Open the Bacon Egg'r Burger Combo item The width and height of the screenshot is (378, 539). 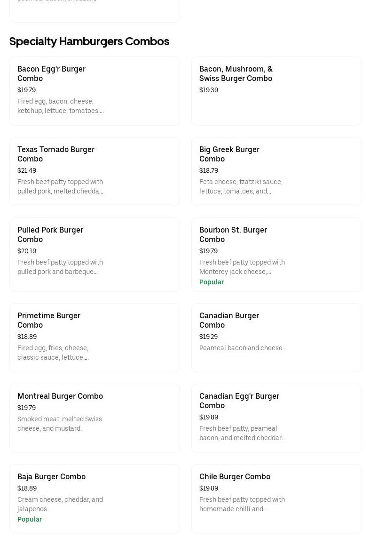point(51,73)
